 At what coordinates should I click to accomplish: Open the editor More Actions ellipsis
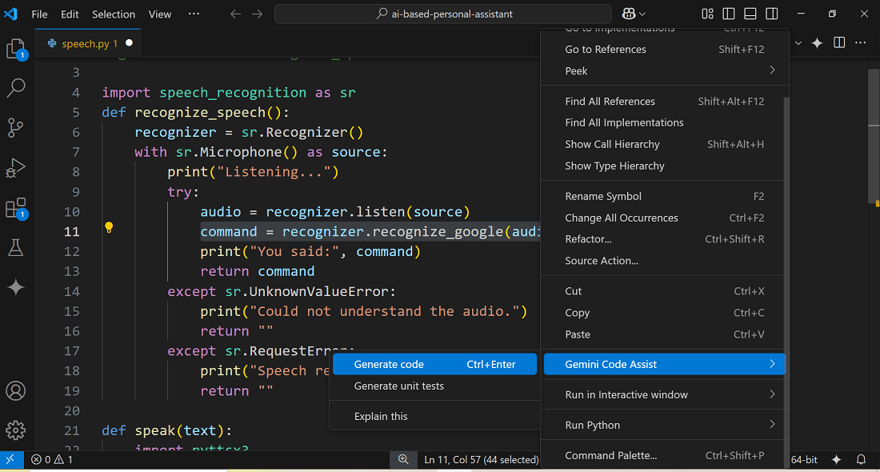(x=860, y=42)
